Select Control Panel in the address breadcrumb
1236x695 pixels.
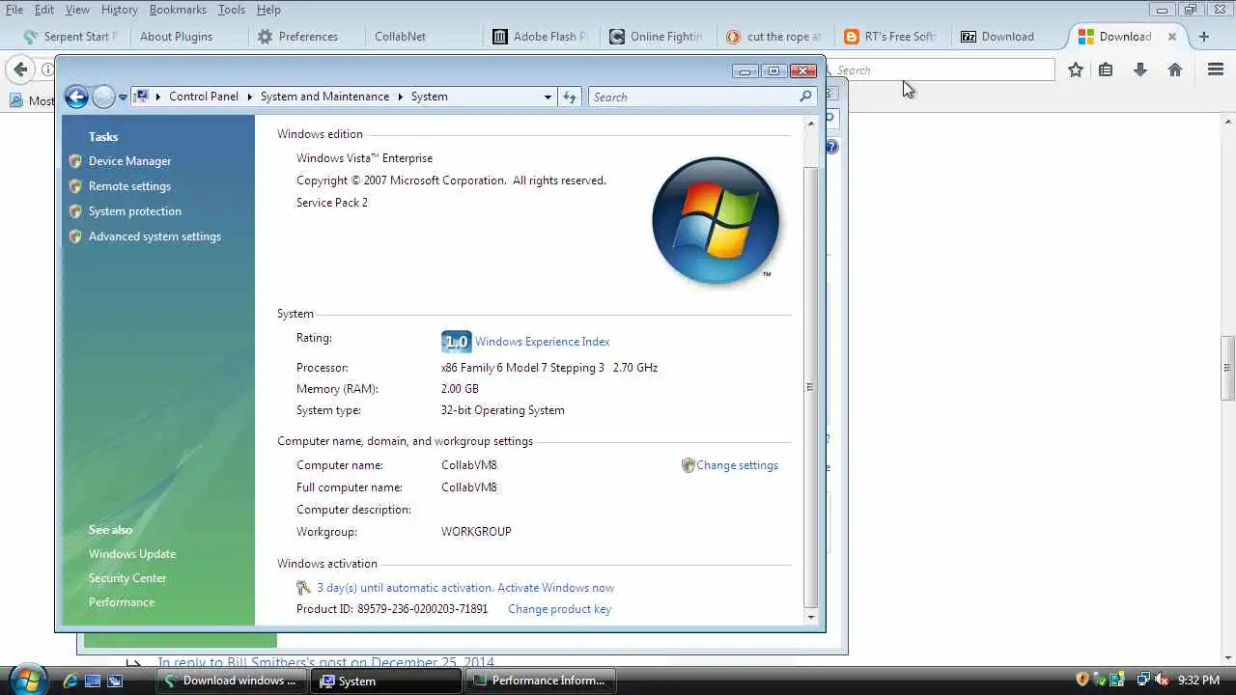[204, 97]
